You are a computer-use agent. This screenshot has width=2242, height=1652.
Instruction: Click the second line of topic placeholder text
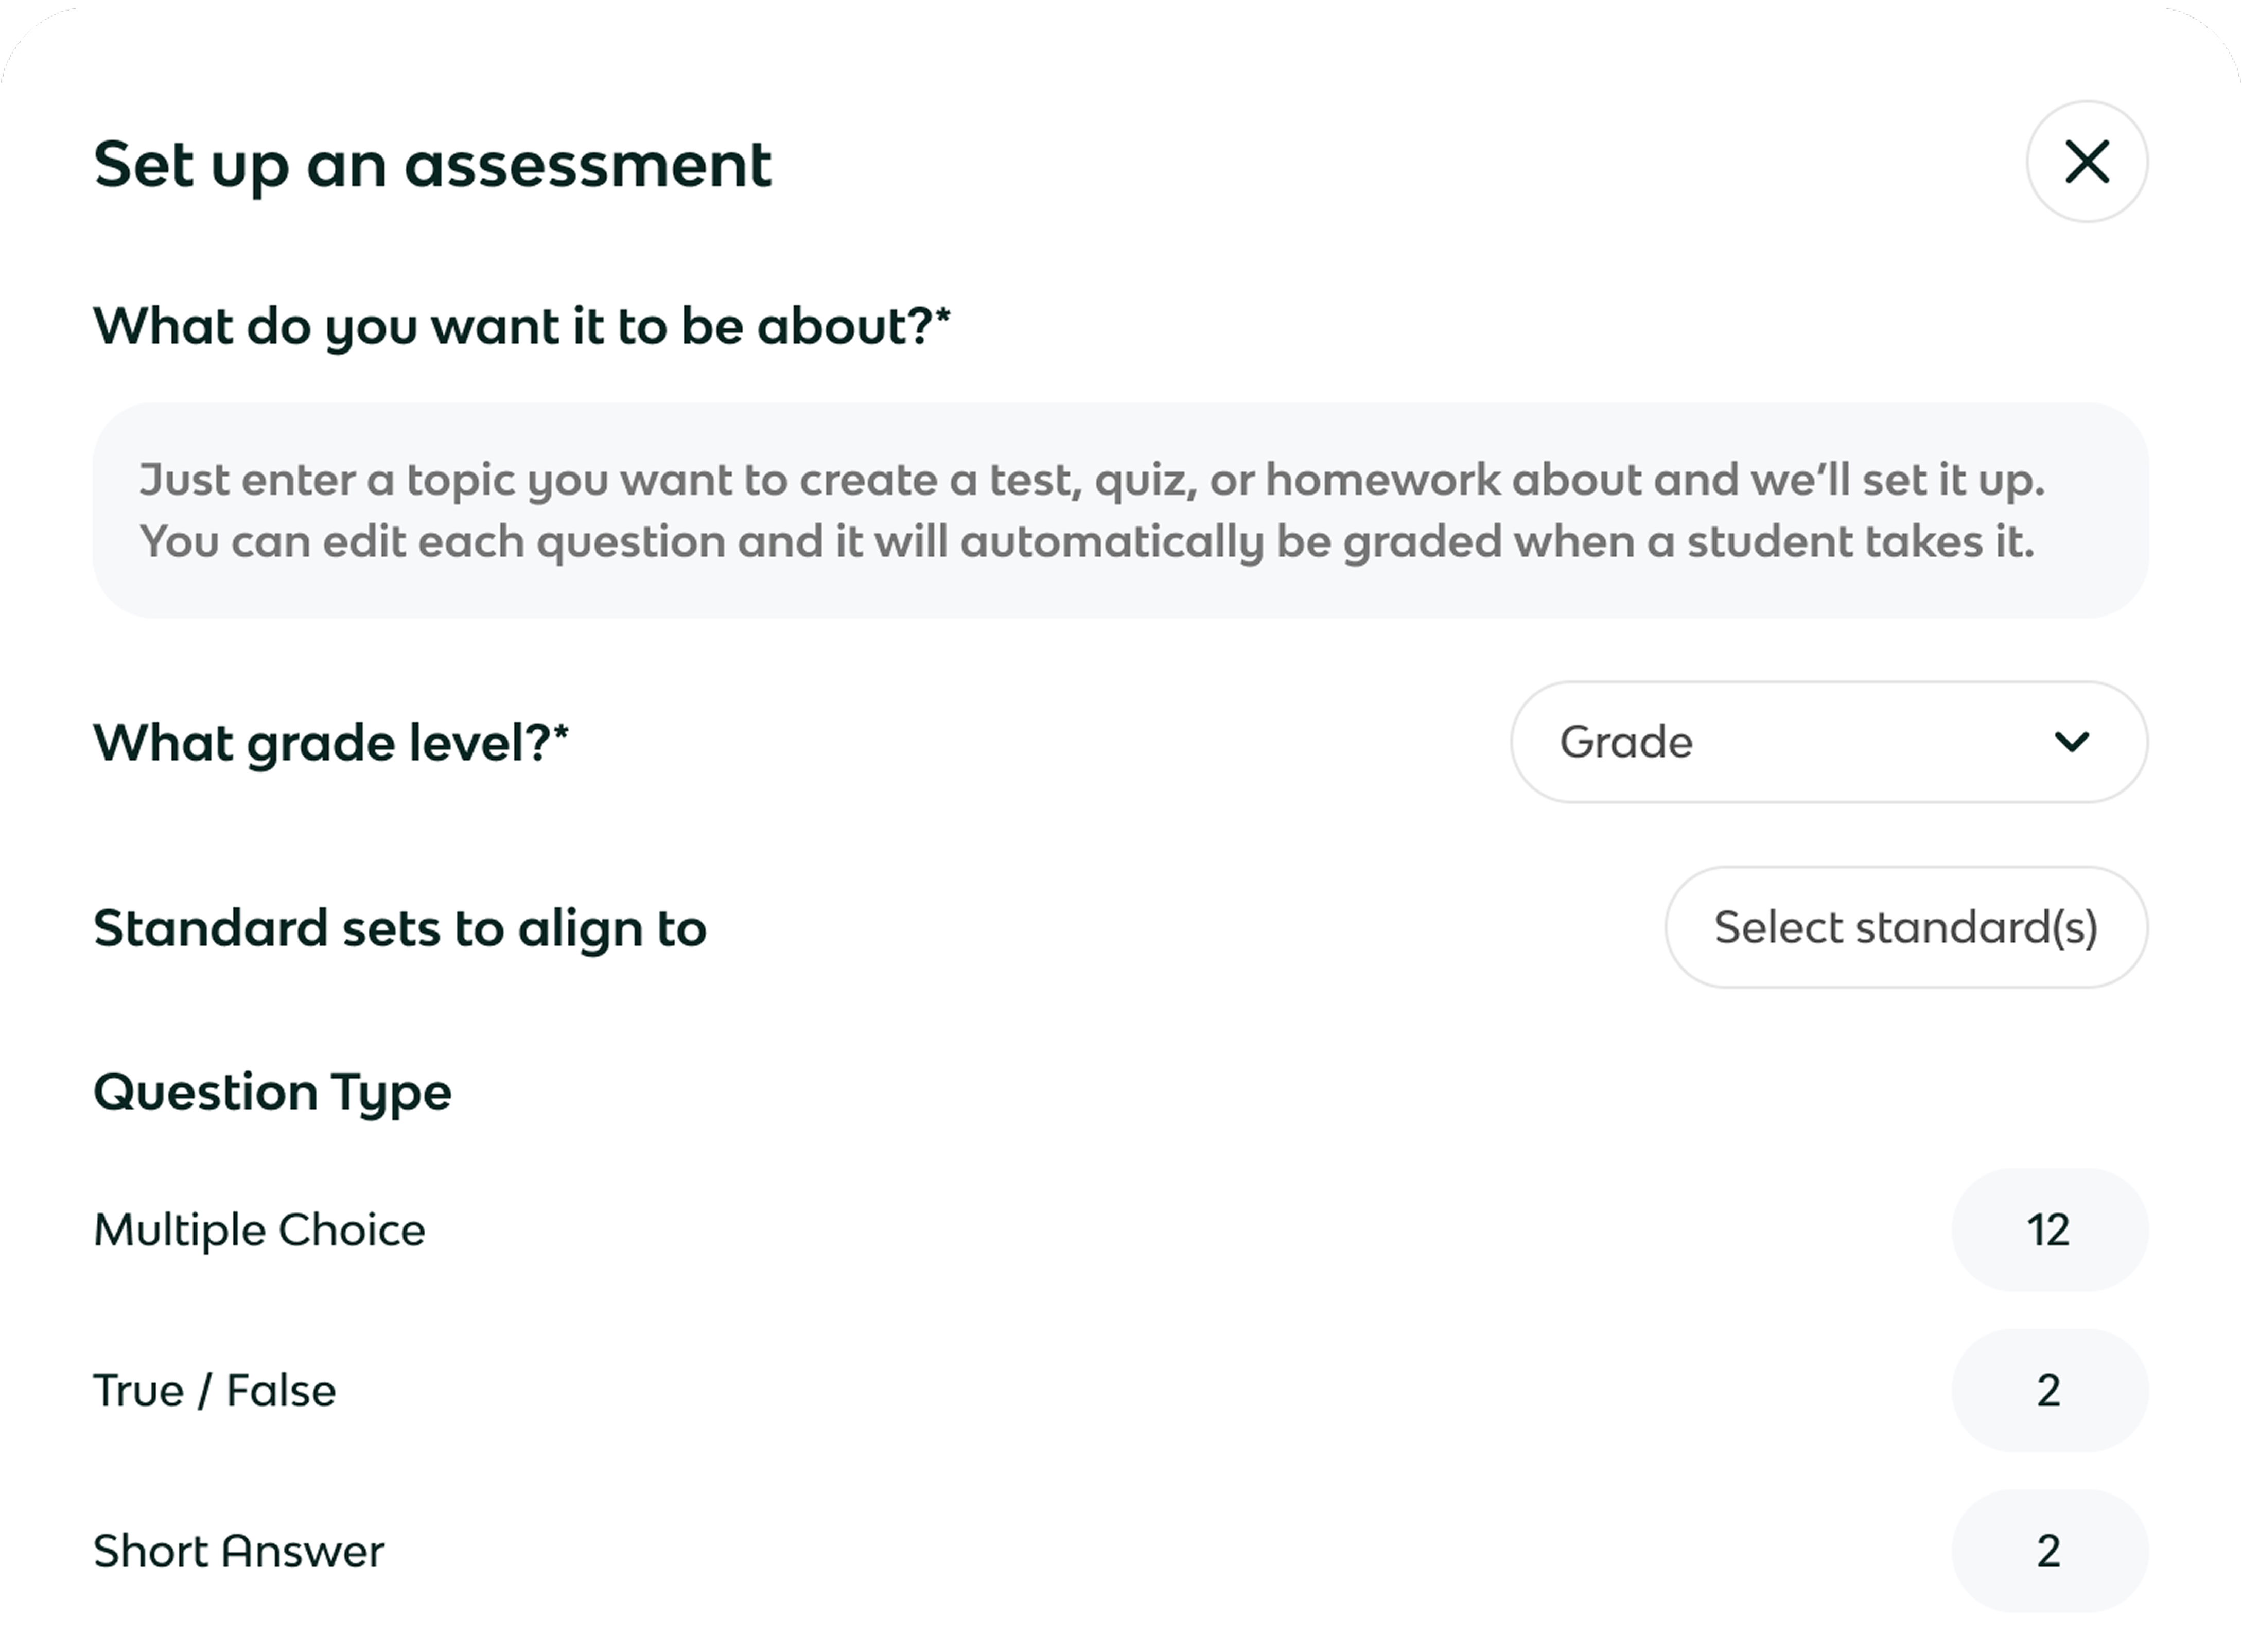click(x=1086, y=542)
